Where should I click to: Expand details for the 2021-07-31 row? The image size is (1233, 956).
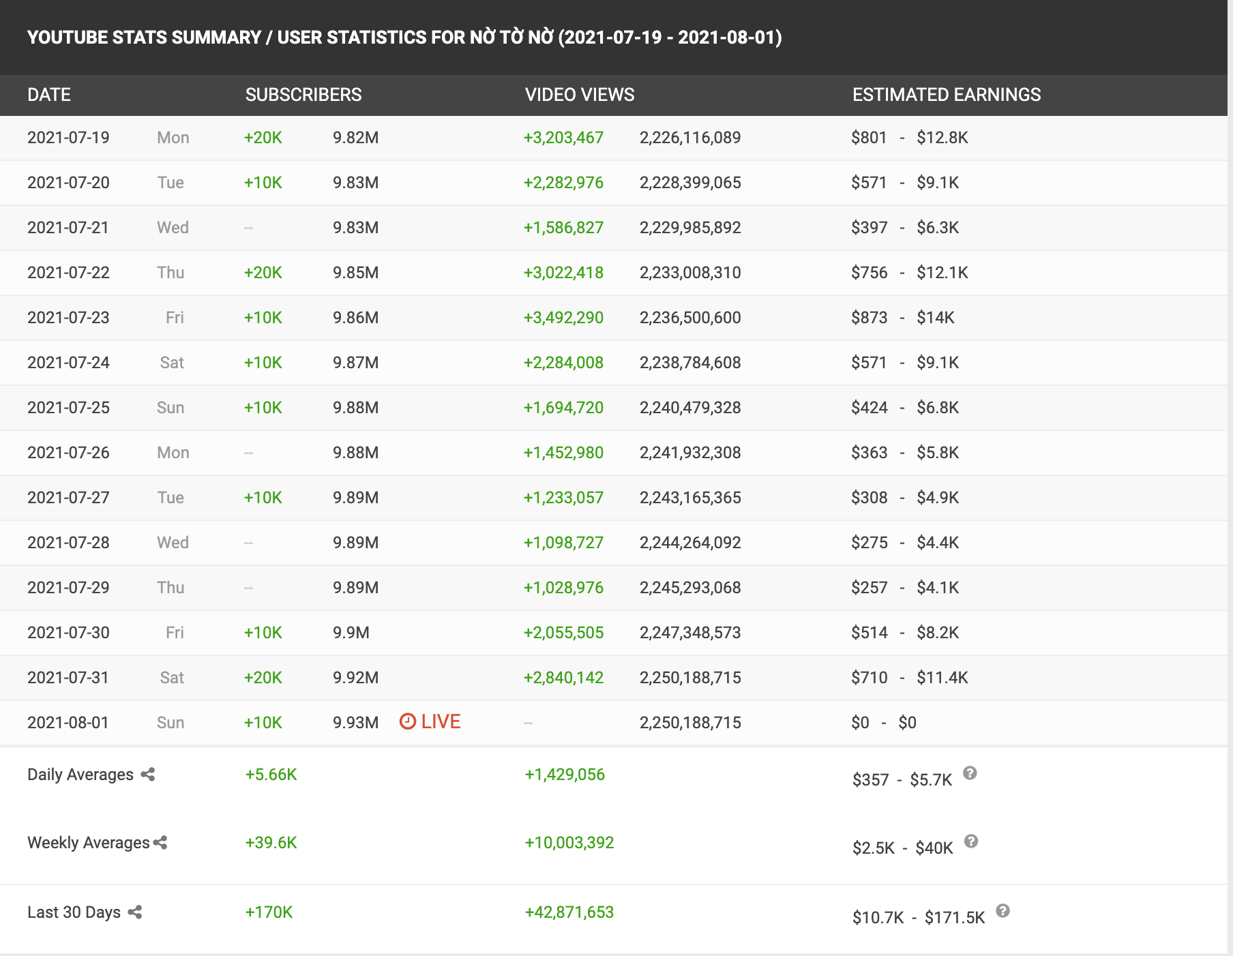click(68, 677)
